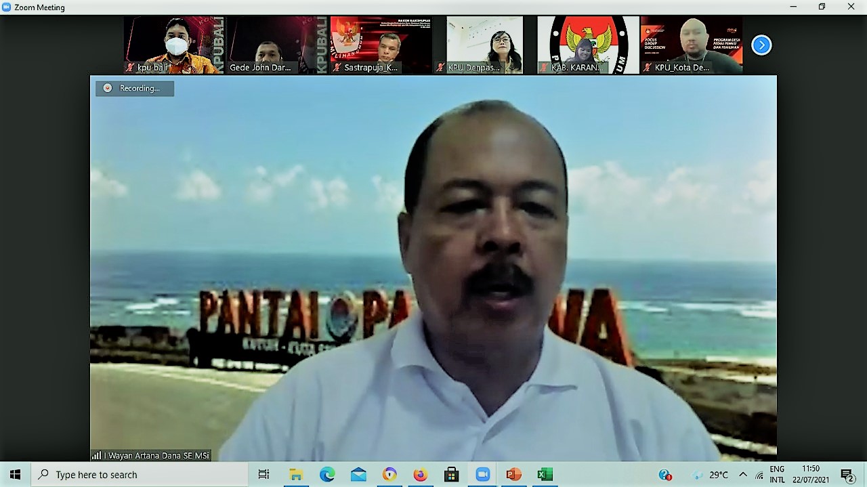The image size is (867, 487).
Task: Click the Recording indicator icon
Action: (108, 88)
